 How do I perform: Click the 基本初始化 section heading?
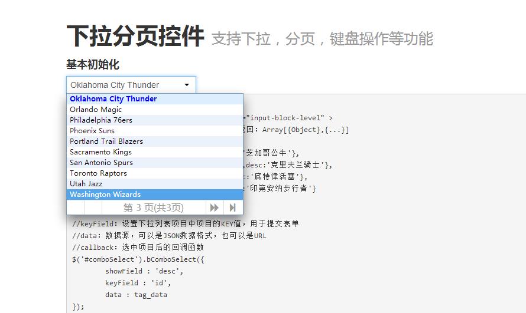click(x=93, y=64)
